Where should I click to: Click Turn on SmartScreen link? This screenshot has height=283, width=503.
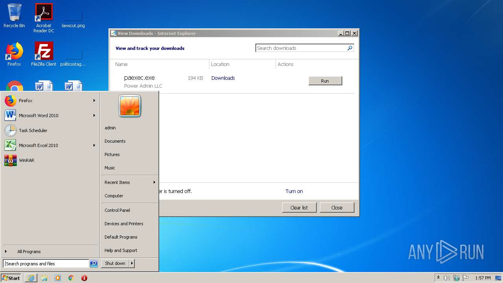click(x=294, y=191)
